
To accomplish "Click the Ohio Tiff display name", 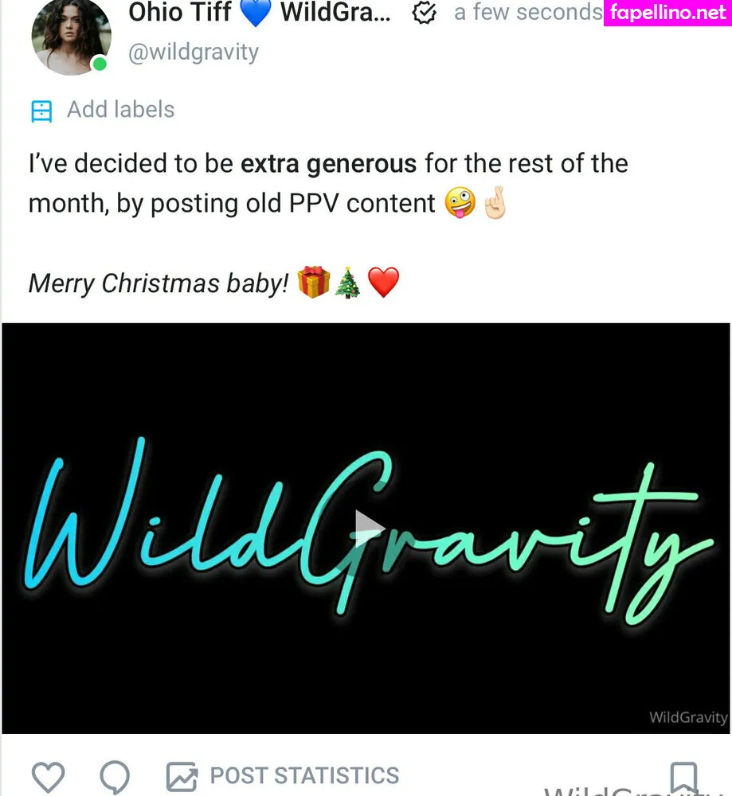I will click(x=179, y=13).
